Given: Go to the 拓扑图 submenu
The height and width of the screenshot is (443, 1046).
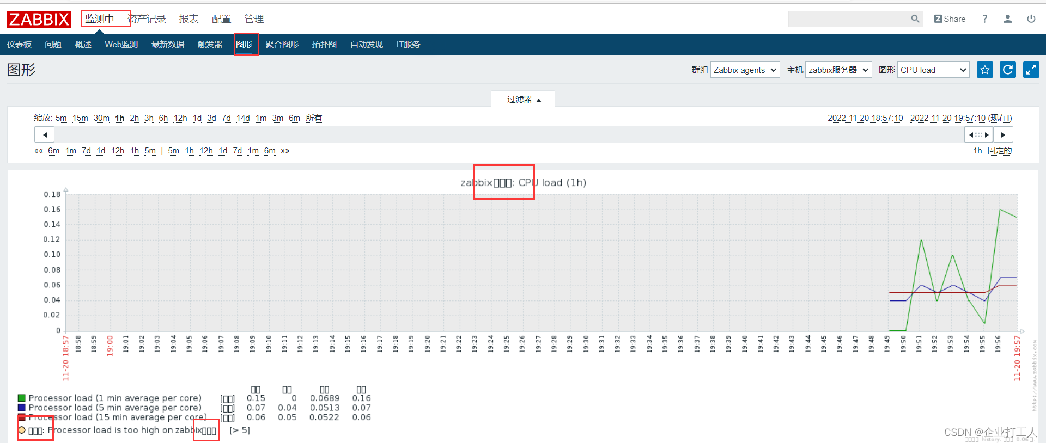Looking at the screenshot, I should tap(324, 45).
